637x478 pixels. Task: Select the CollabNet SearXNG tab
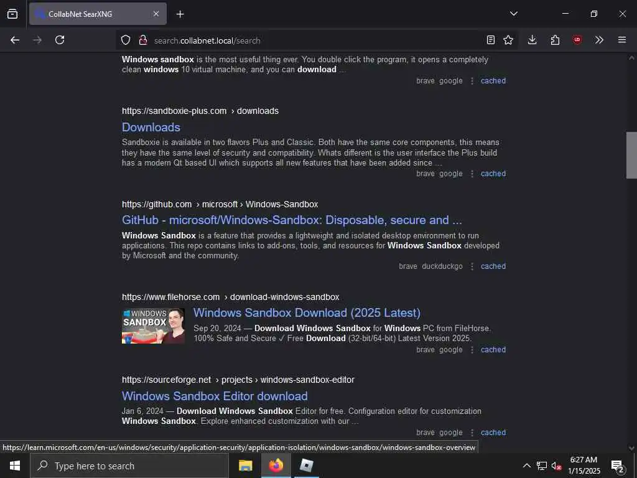click(x=98, y=14)
